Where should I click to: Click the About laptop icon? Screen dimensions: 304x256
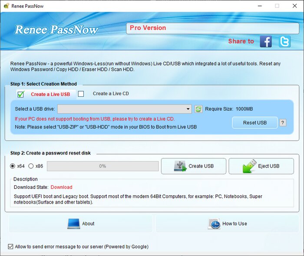[74, 223]
